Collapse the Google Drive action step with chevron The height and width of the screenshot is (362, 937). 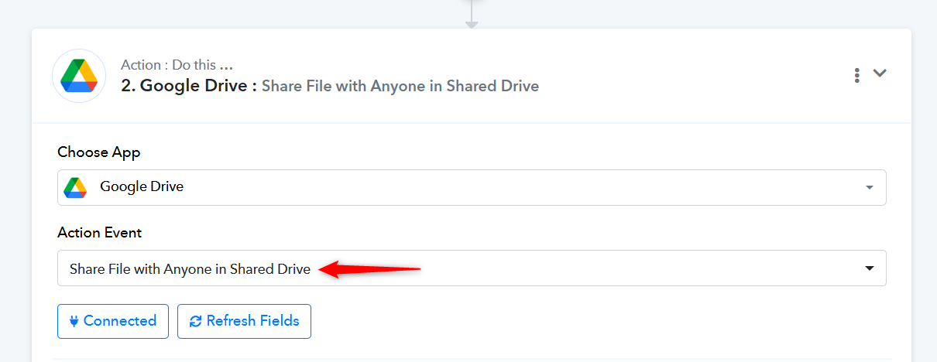pyautogui.click(x=880, y=73)
